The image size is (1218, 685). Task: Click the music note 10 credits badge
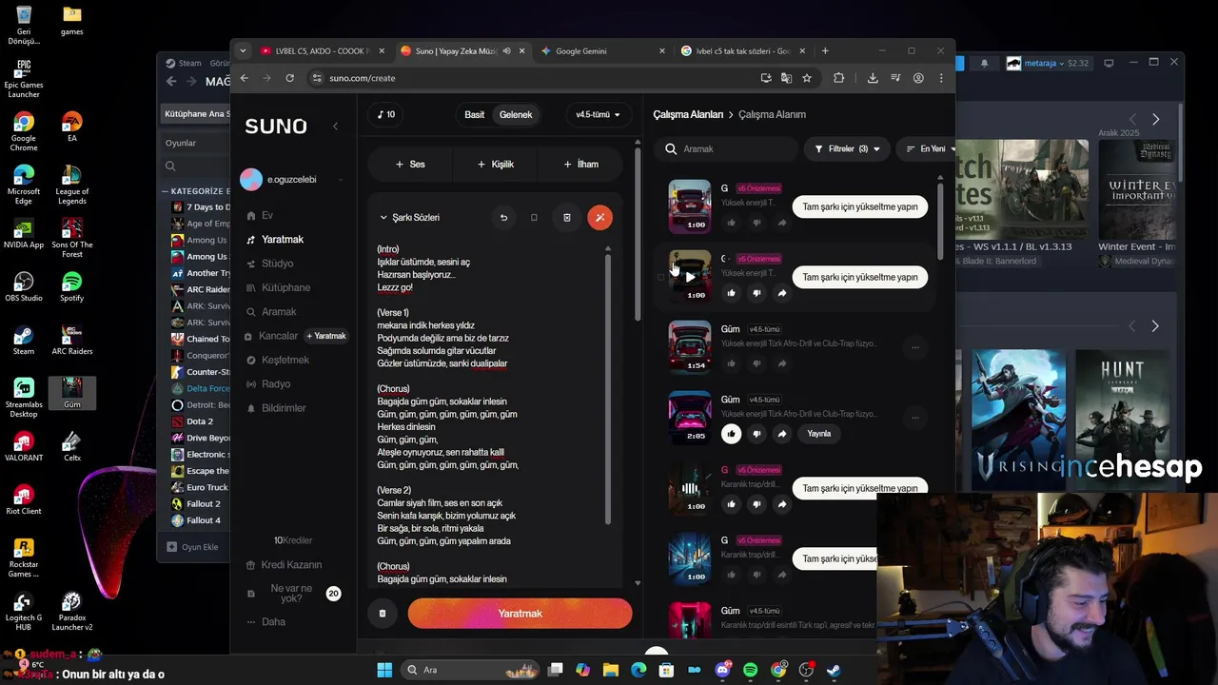(x=386, y=114)
